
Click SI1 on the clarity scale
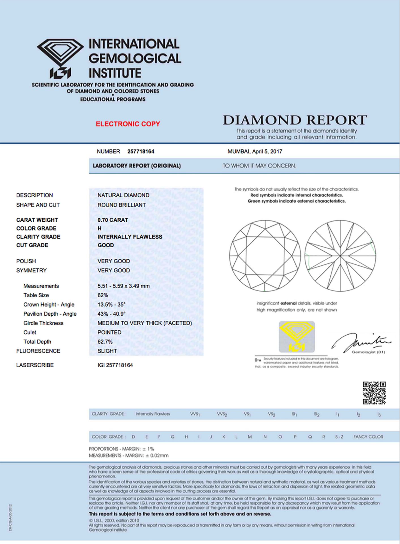tap(294, 414)
